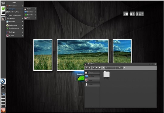This screenshot has height=113, width=164.
Task: Choose Run Everything from Main menu
Action: click(15, 12)
